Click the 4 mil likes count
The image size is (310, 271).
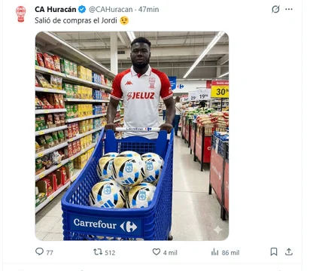point(170,253)
